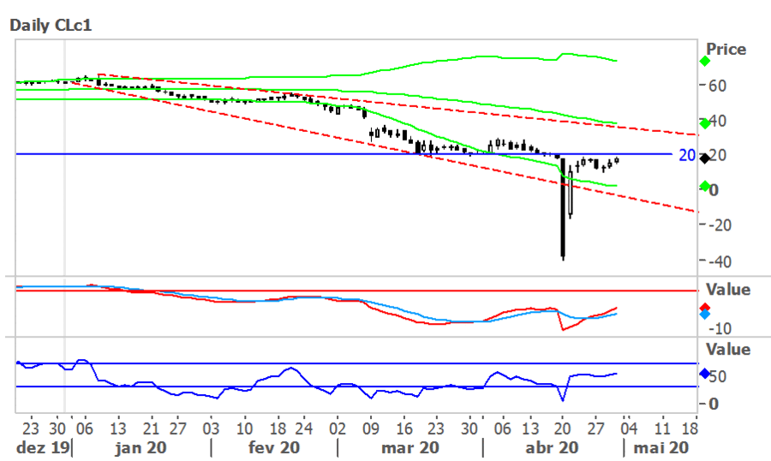Click the "-40" price axis value

click(720, 261)
